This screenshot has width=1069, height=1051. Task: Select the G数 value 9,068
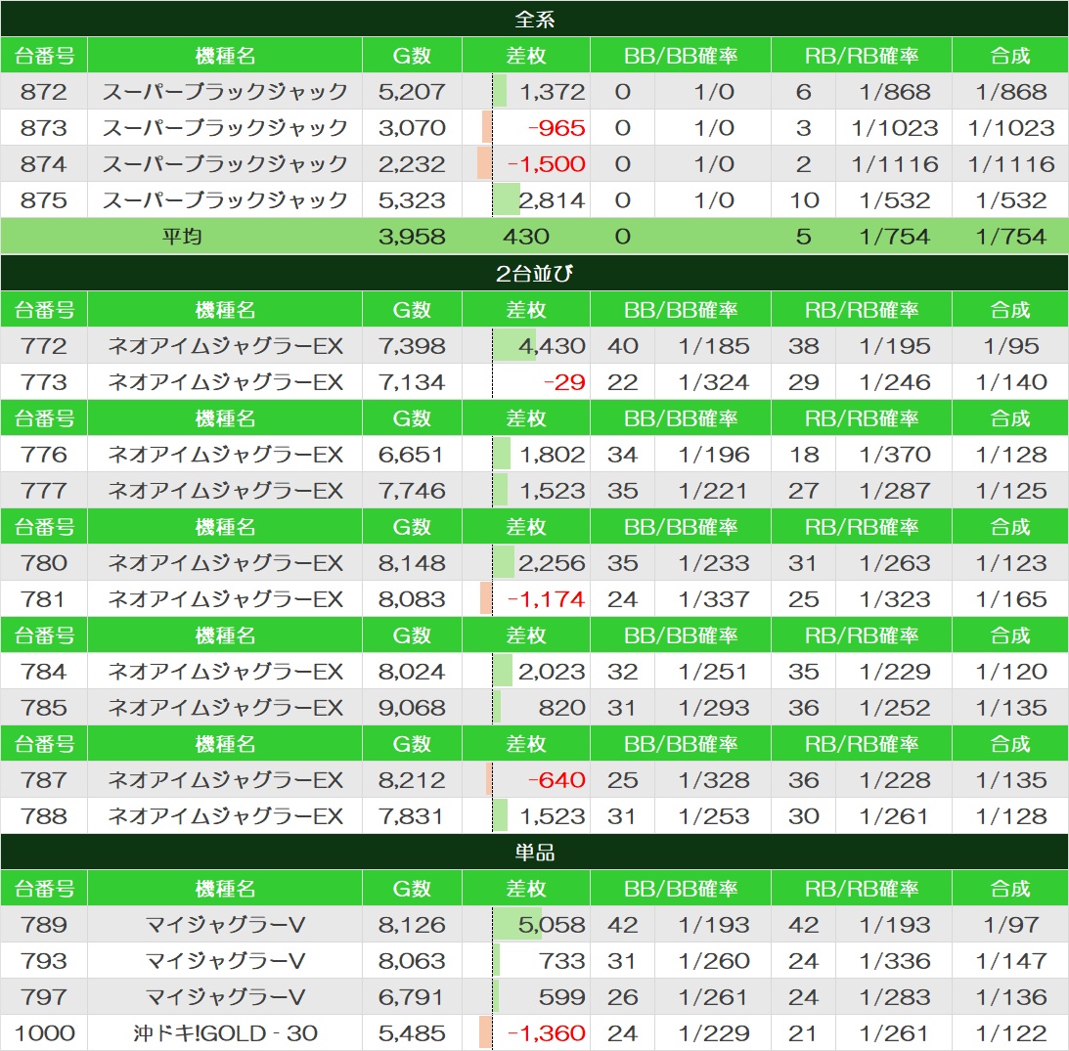[412, 707]
